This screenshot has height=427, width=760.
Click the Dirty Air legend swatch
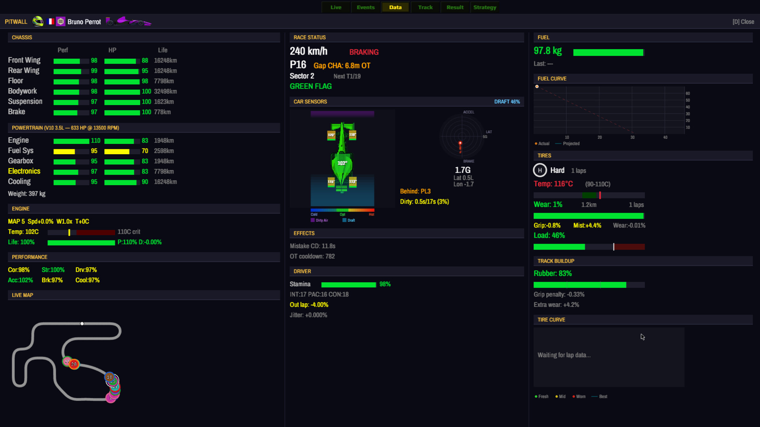click(313, 220)
